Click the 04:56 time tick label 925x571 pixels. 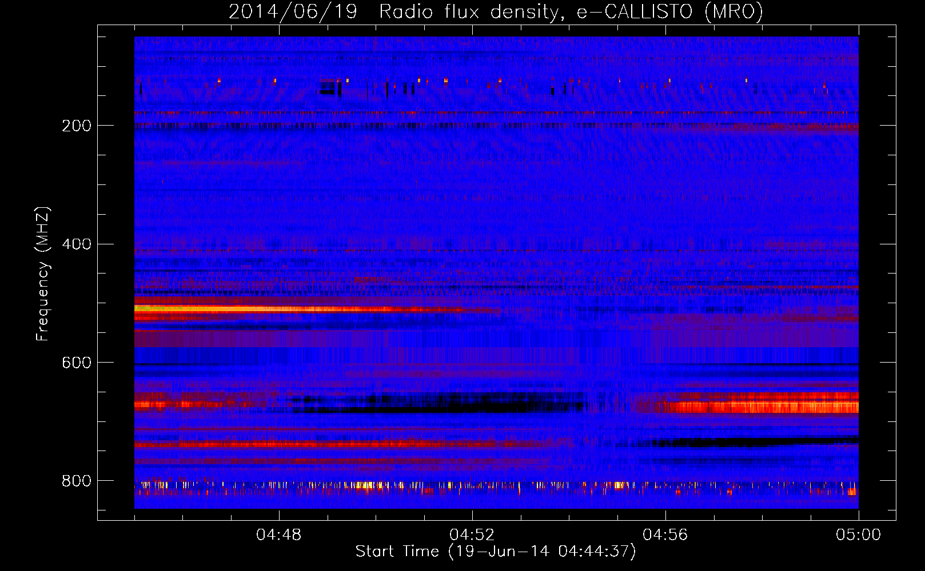tap(665, 535)
